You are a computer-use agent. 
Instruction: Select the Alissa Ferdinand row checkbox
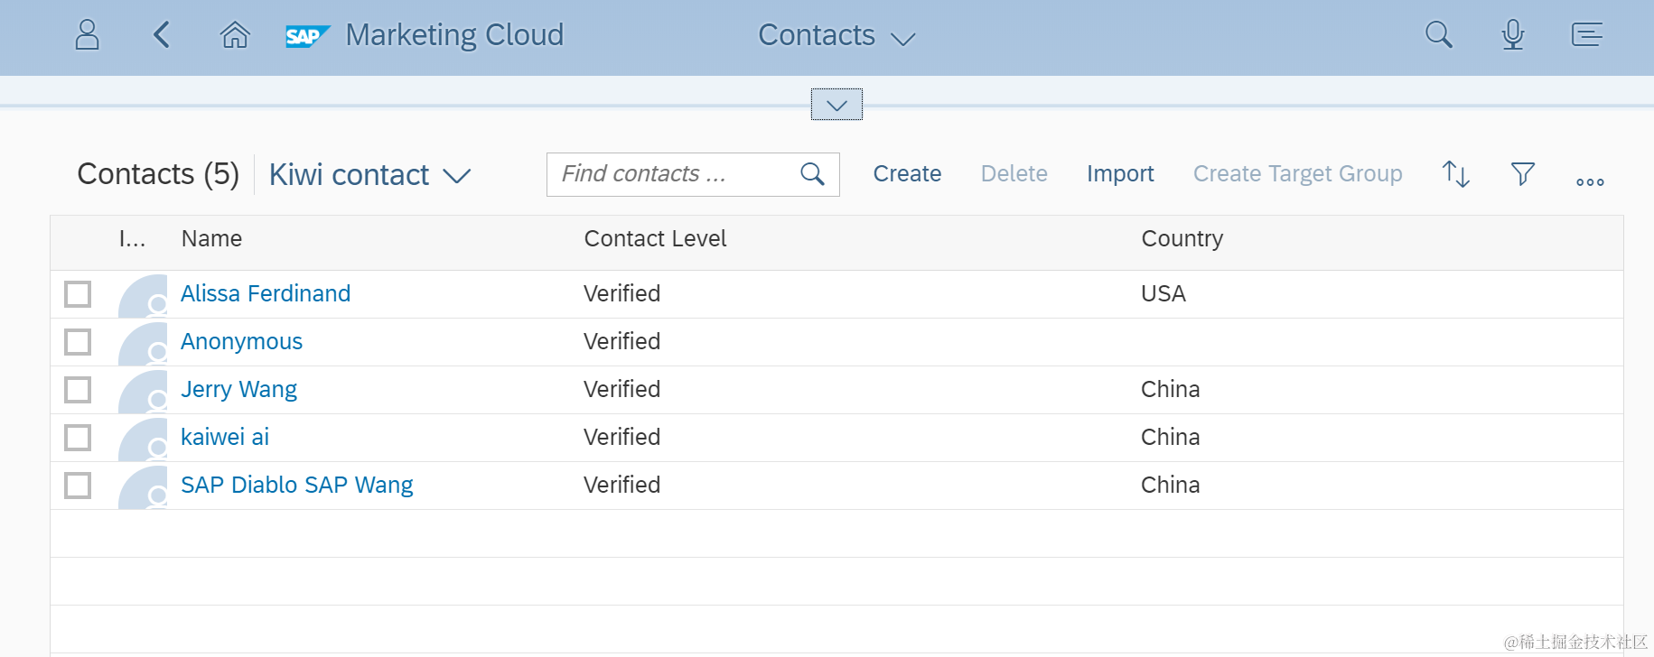(78, 294)
